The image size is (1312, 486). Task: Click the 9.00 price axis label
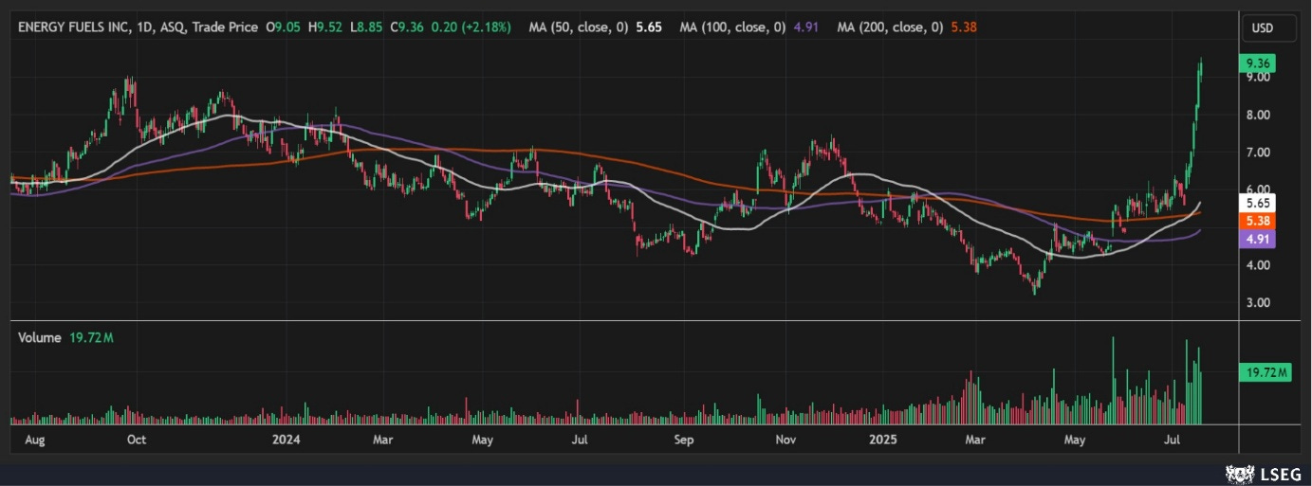click(1258, 78)
